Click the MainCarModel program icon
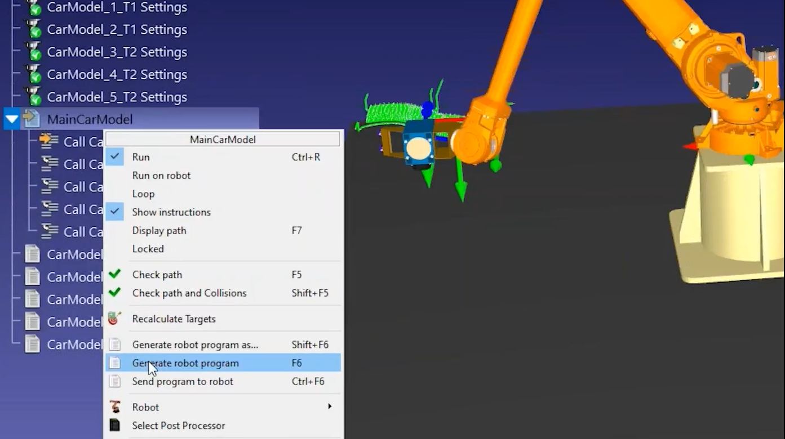The image size is (785, 439). [x=32, y=119]
